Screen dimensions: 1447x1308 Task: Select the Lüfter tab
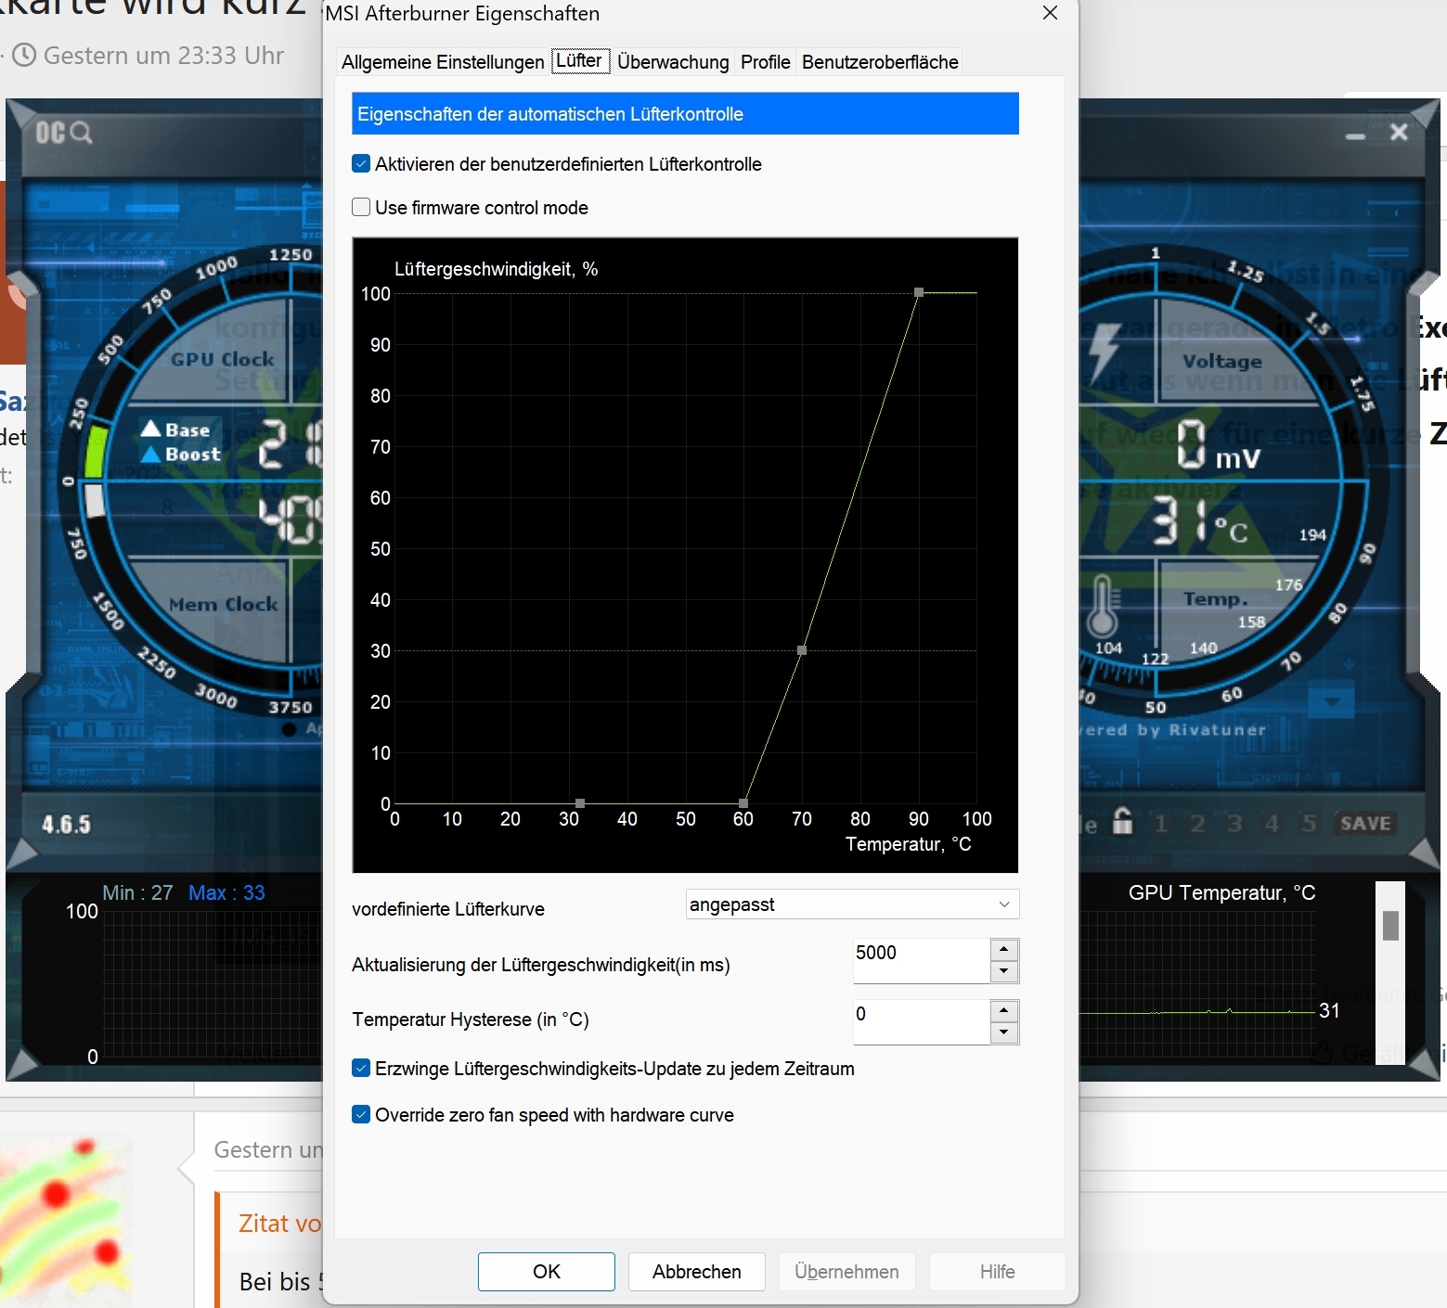[x=579, y=61]
